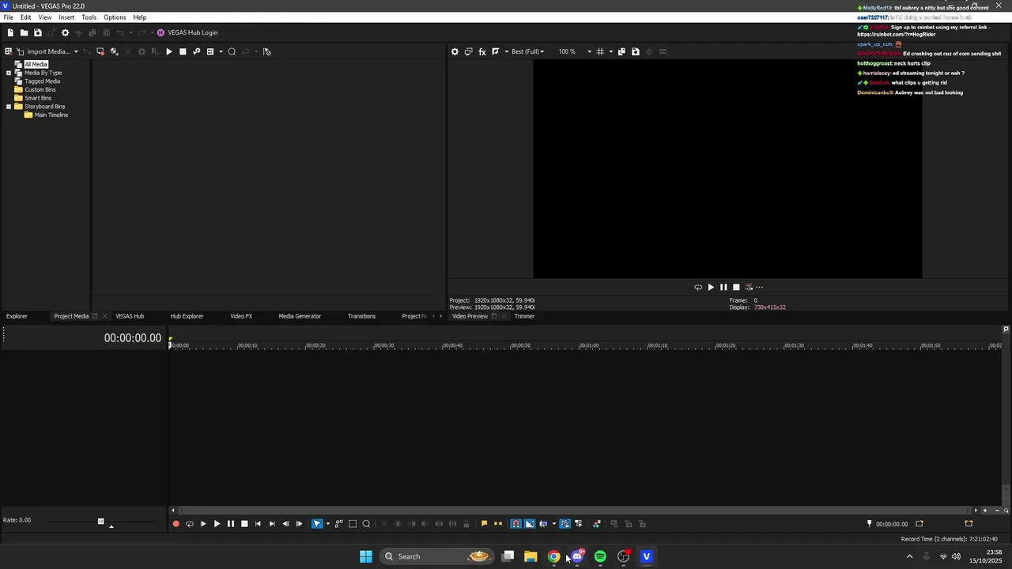Click Get Media from the Web icon
The image size is (1012, 569).
click(115, 51)
